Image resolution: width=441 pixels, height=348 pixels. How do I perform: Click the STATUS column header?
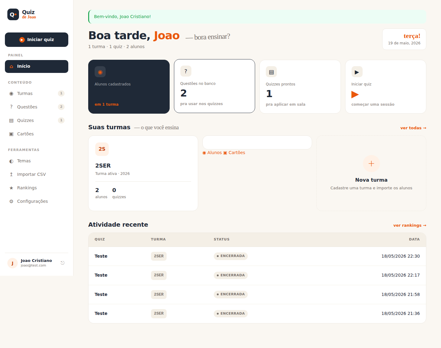coord(222,239)
